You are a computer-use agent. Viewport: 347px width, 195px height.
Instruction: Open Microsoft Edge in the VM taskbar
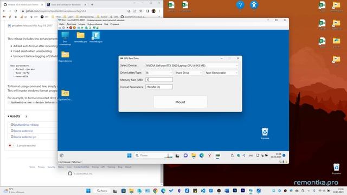[x=202, y=155]
